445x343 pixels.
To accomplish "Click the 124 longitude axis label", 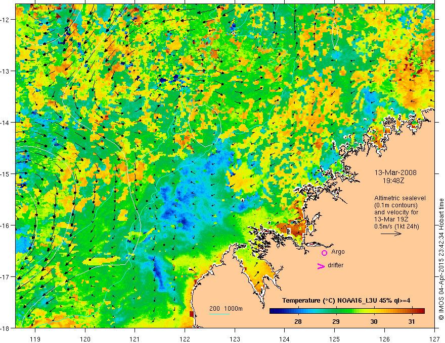I will click(x=285, y=339).
